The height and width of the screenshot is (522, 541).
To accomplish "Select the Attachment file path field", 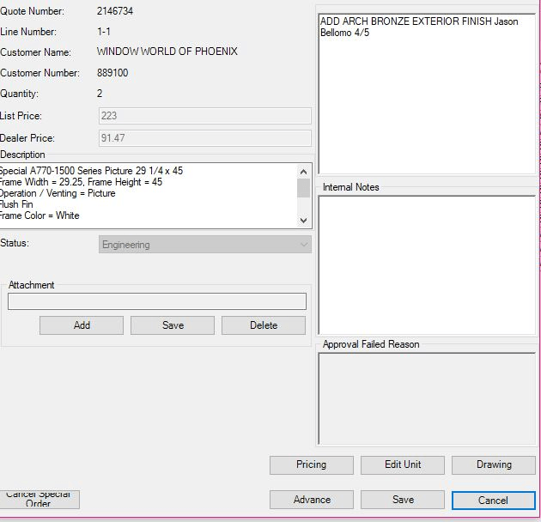I will tap(156, 301).
